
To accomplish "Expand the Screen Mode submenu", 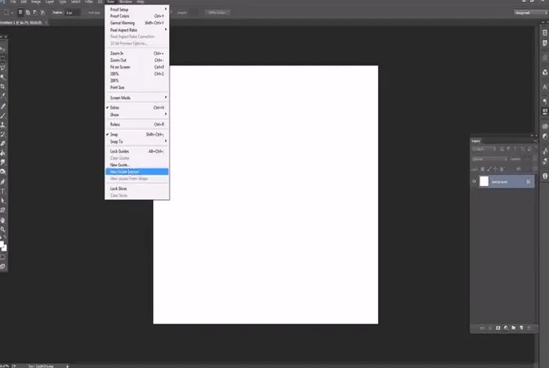I will tap(137, 98).
